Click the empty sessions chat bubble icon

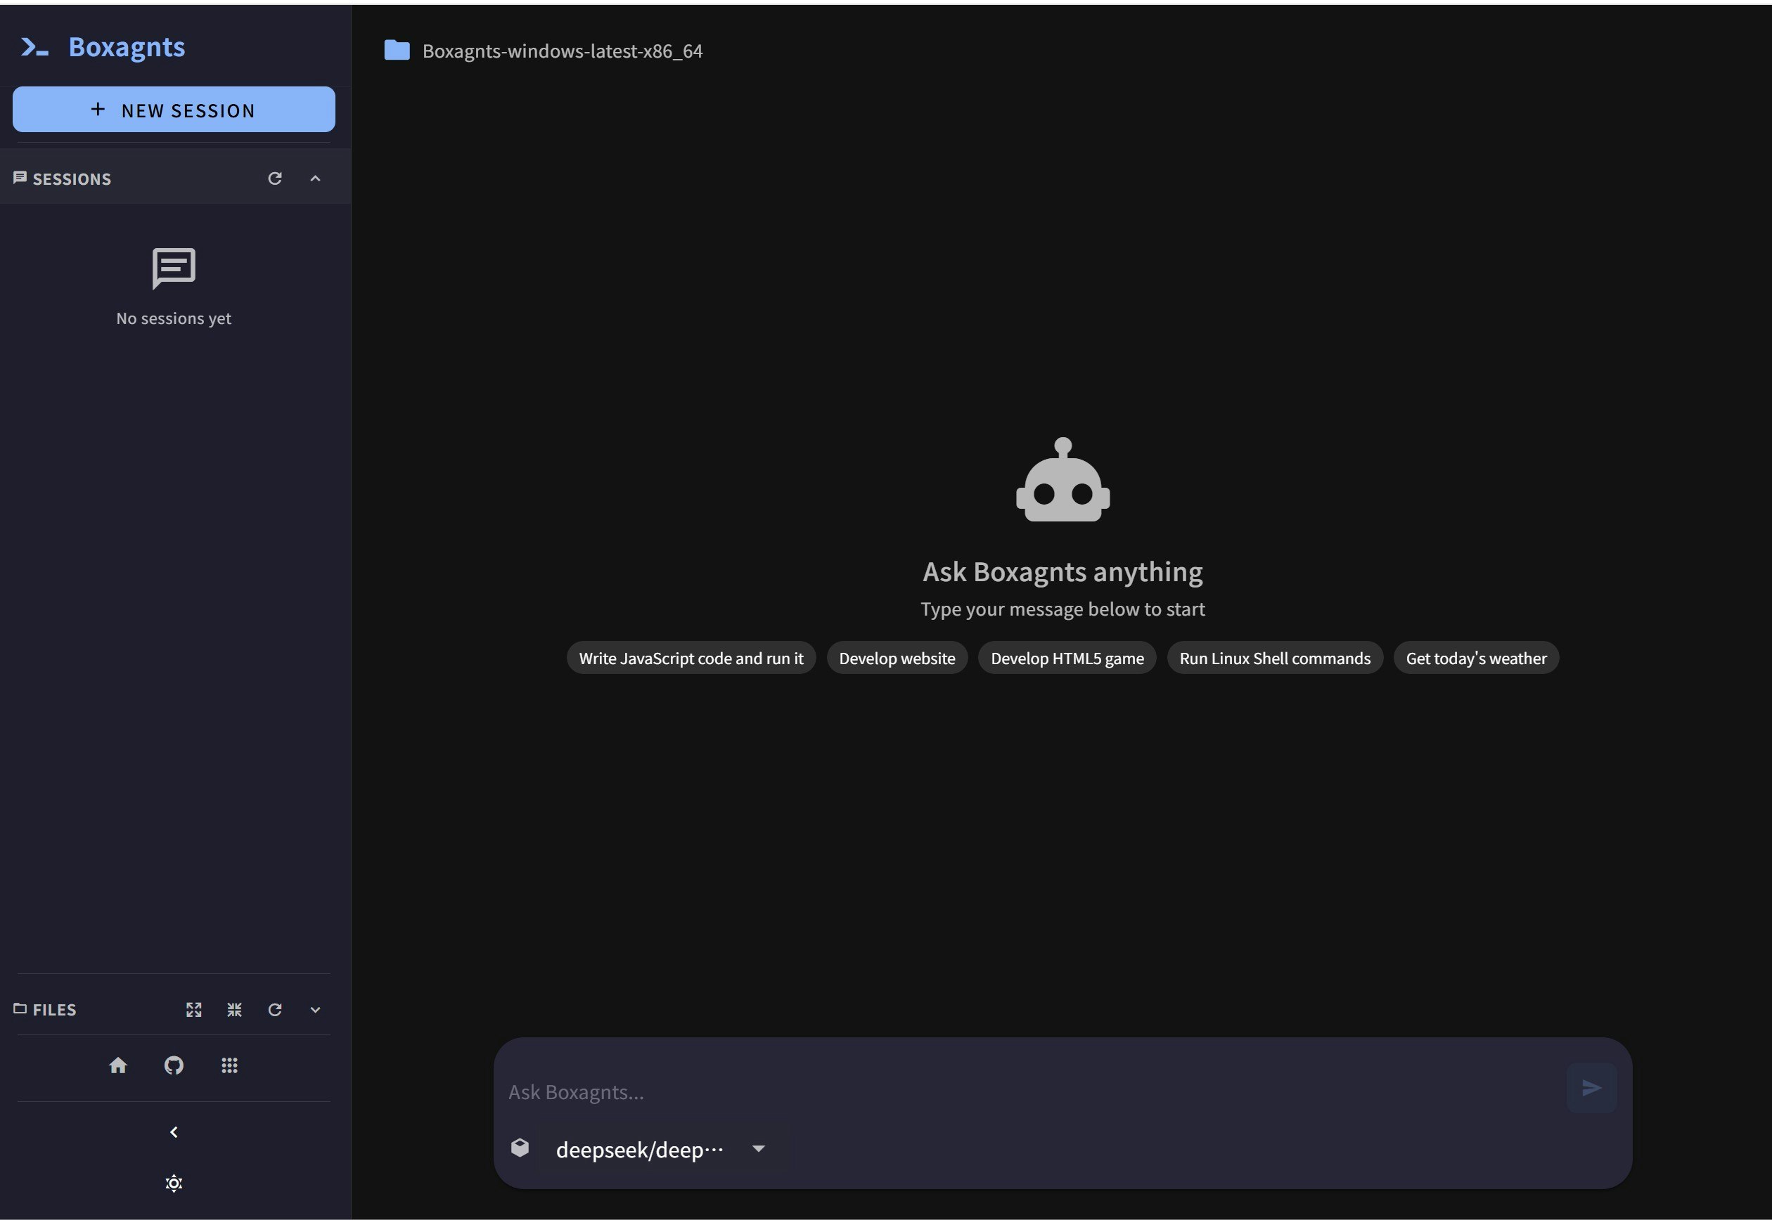point(174,268)
